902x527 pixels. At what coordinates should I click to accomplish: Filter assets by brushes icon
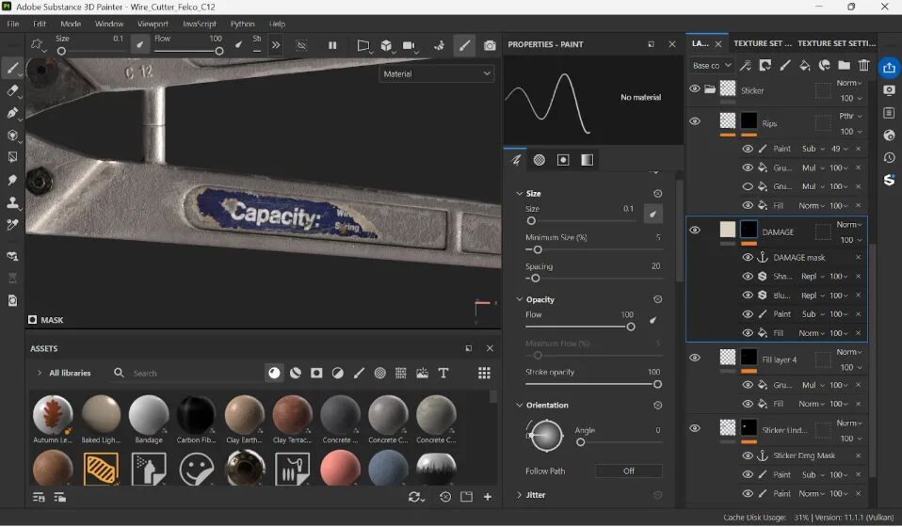coord(359,374)
